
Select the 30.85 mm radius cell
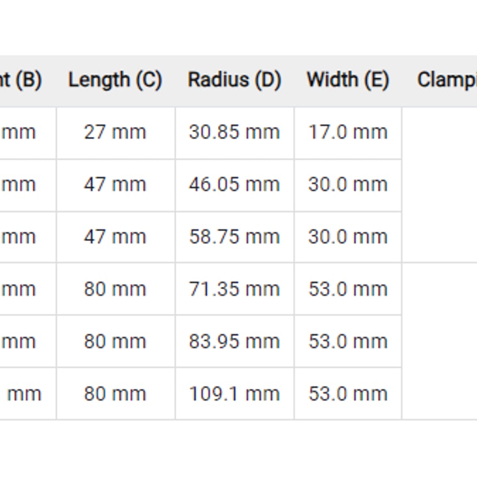(234, 133)
